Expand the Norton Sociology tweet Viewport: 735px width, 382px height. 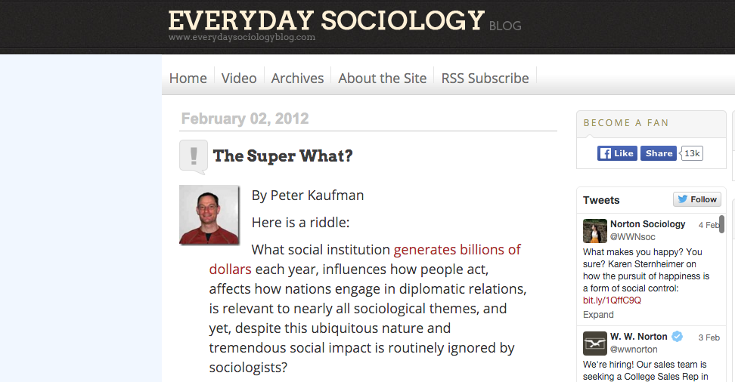pos(598,314)
